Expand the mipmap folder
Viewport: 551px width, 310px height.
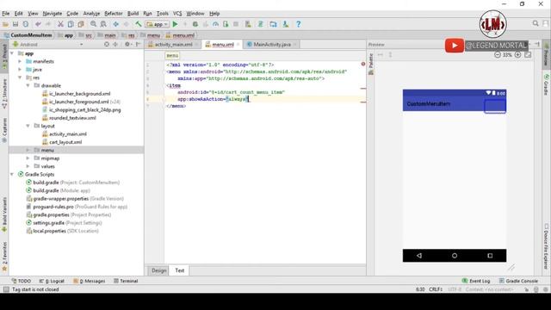[28, 158]
